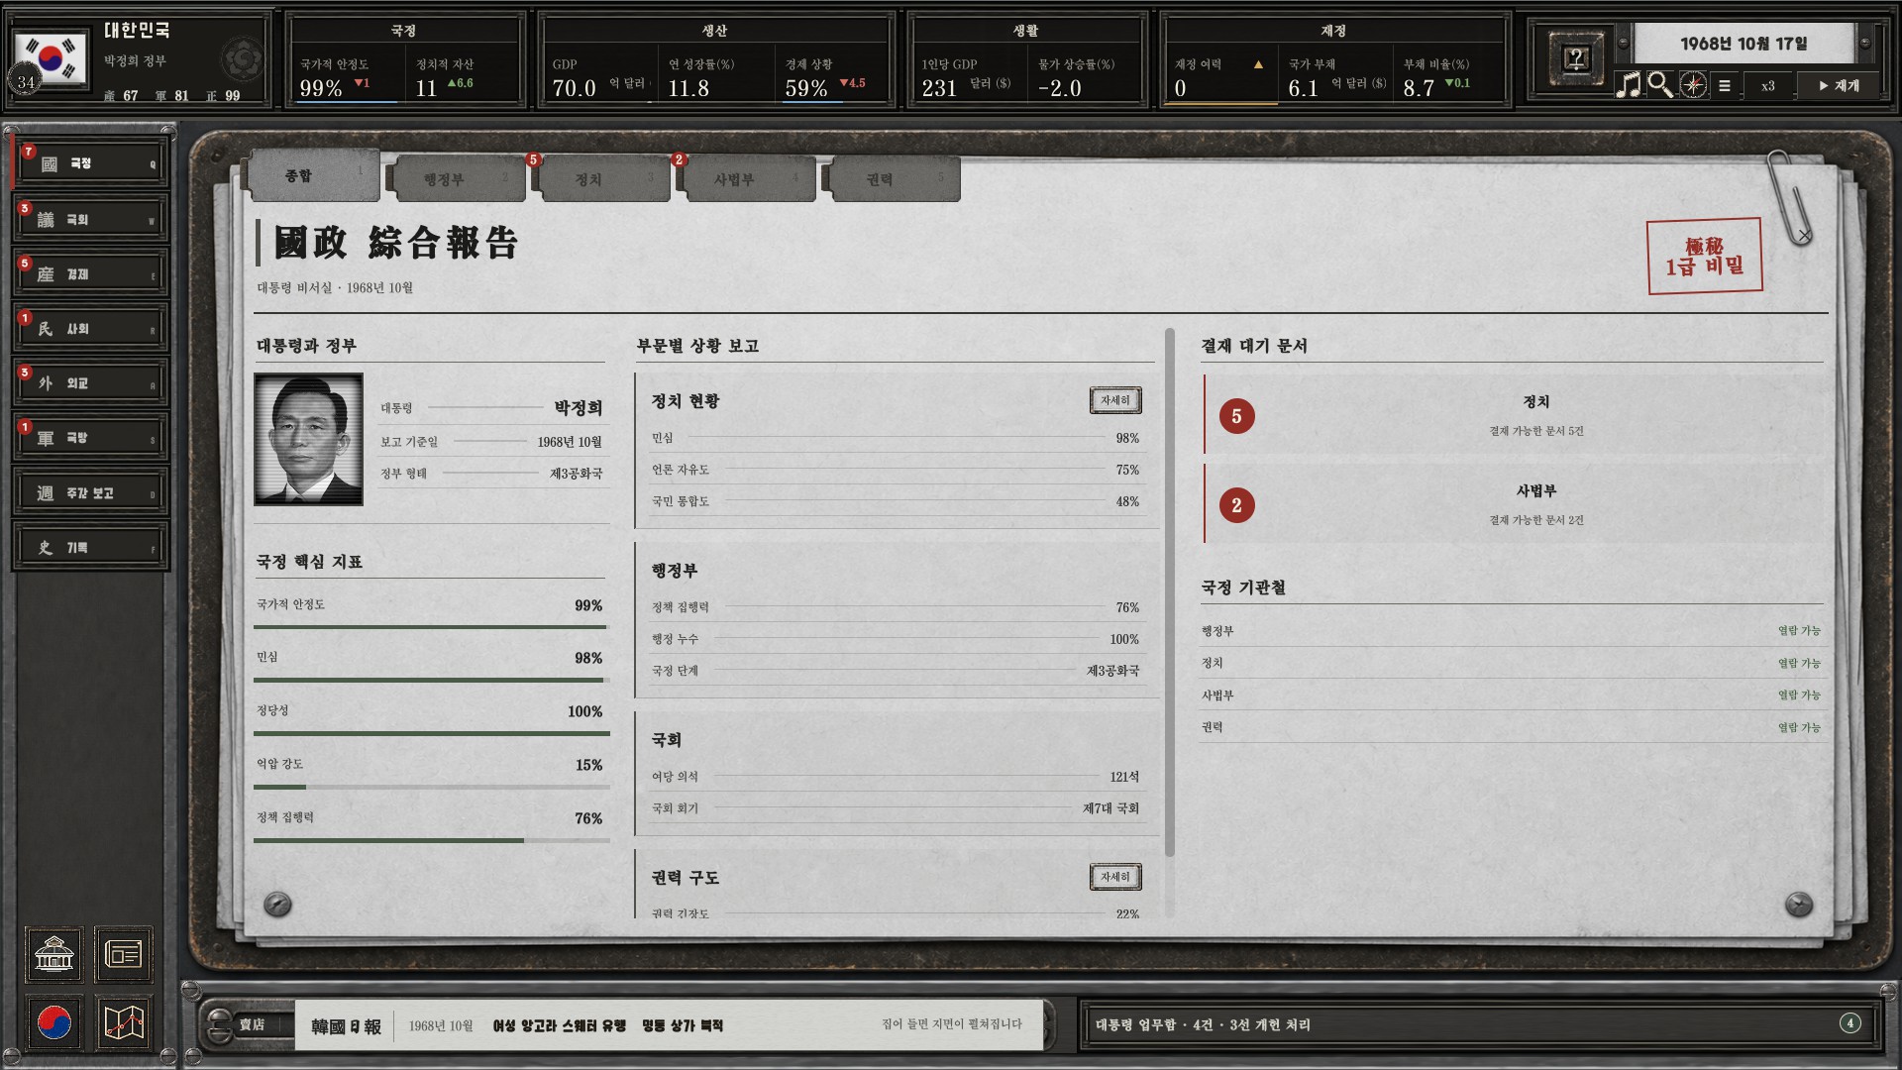
Task: Click the Taegeuk emblem icon
Action: click(x=54, y=1022)
